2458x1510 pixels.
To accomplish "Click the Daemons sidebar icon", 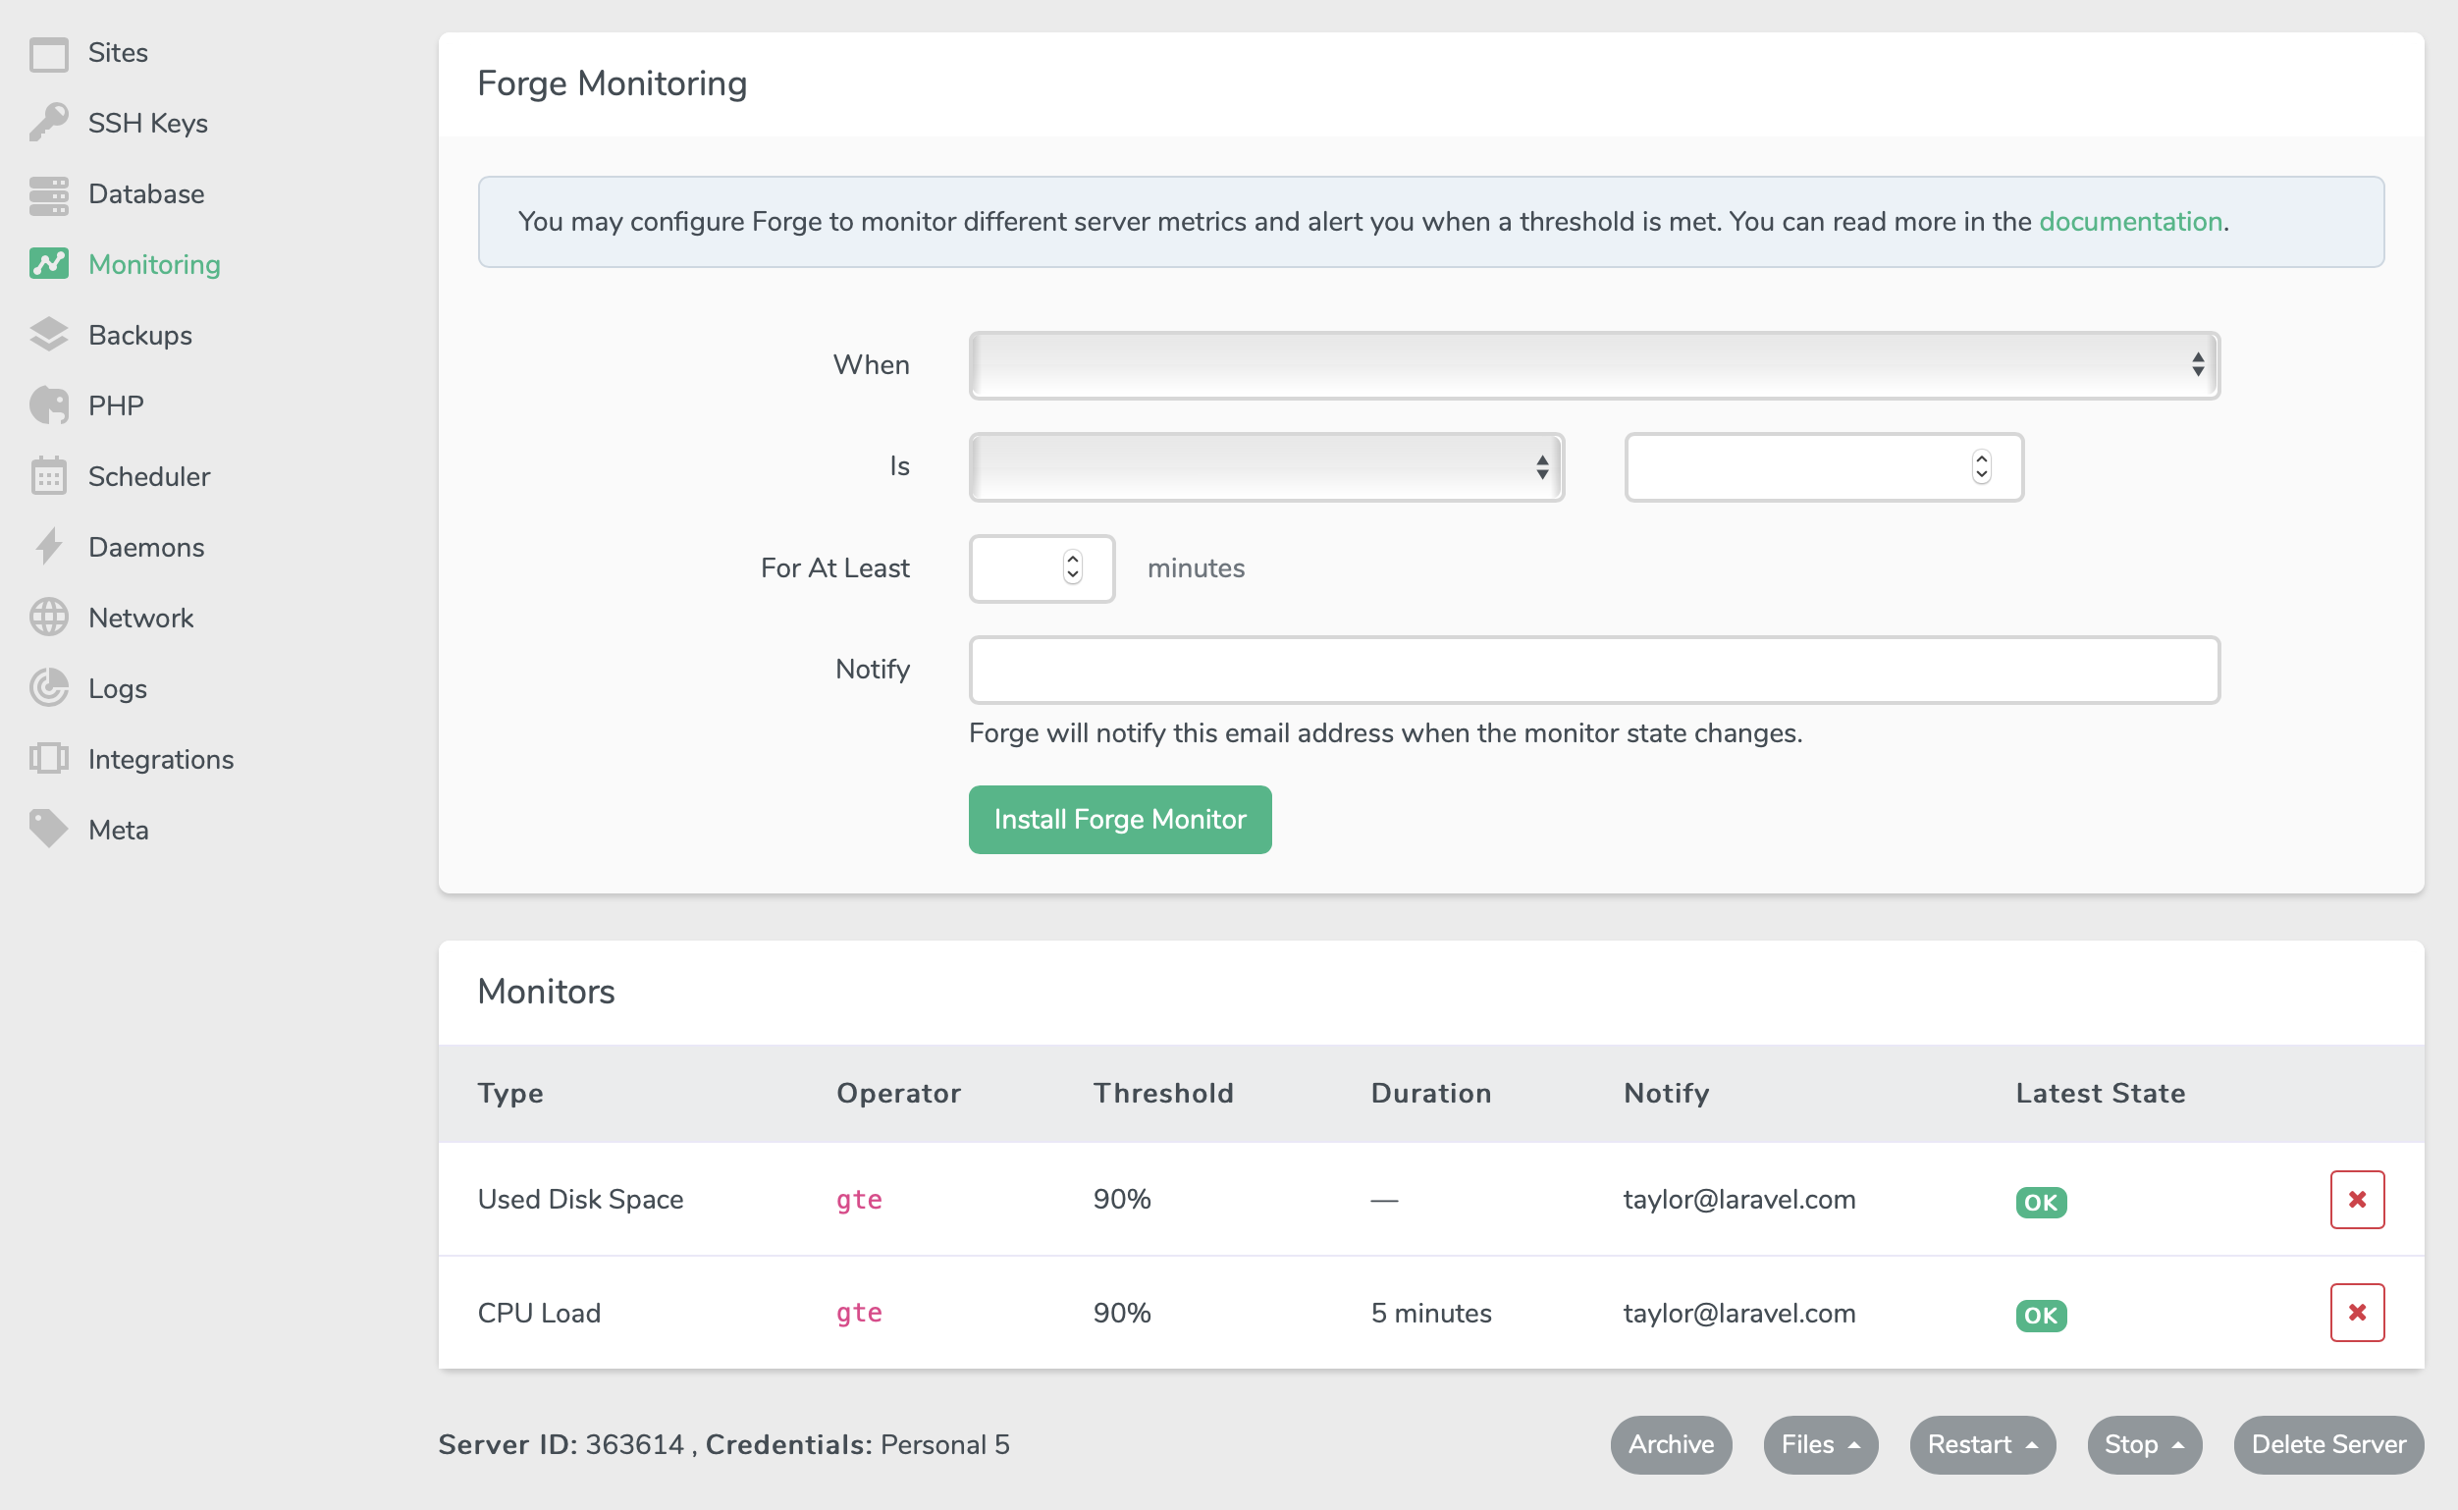I will coord(49,546).
